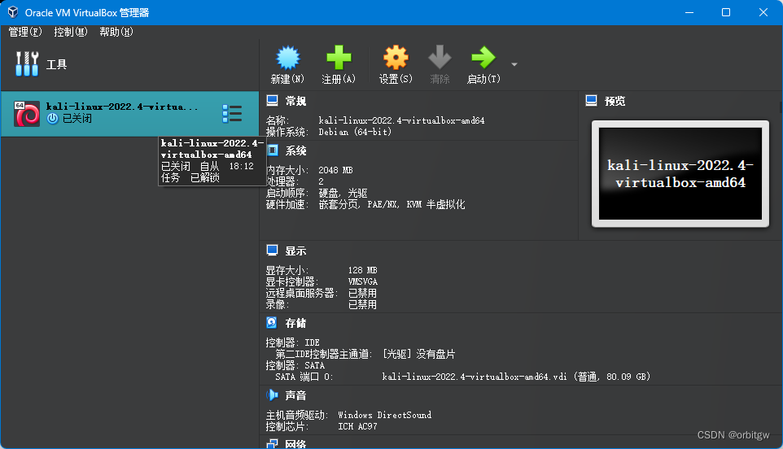Open the VM list menu icon beside kali-linux
The width and height of the screenshot is (783, 449).
232,114
